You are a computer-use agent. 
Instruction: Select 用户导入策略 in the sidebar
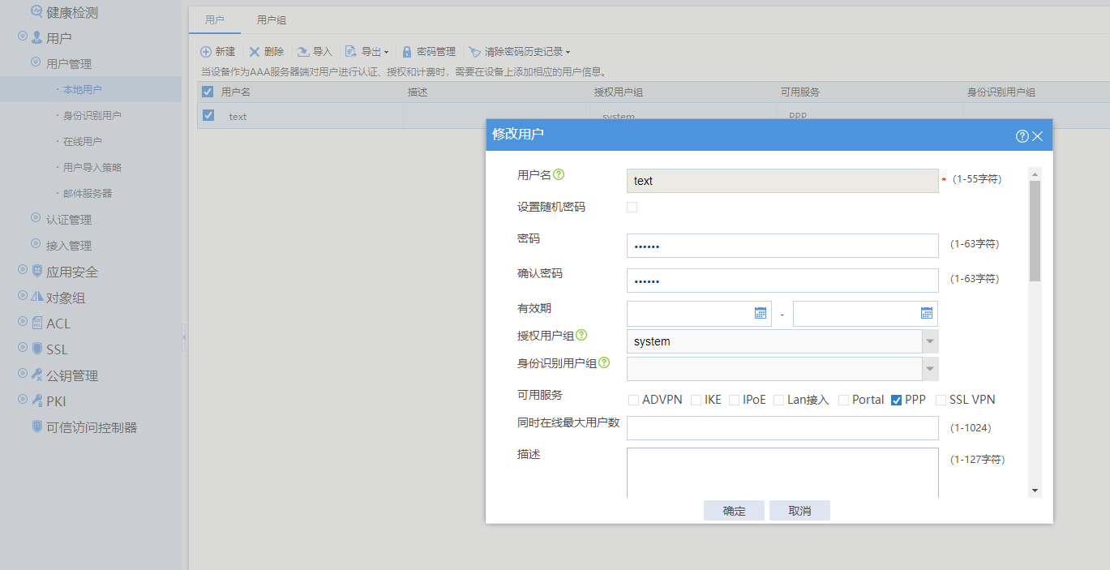pyautogui.click(x=91, y=167)
